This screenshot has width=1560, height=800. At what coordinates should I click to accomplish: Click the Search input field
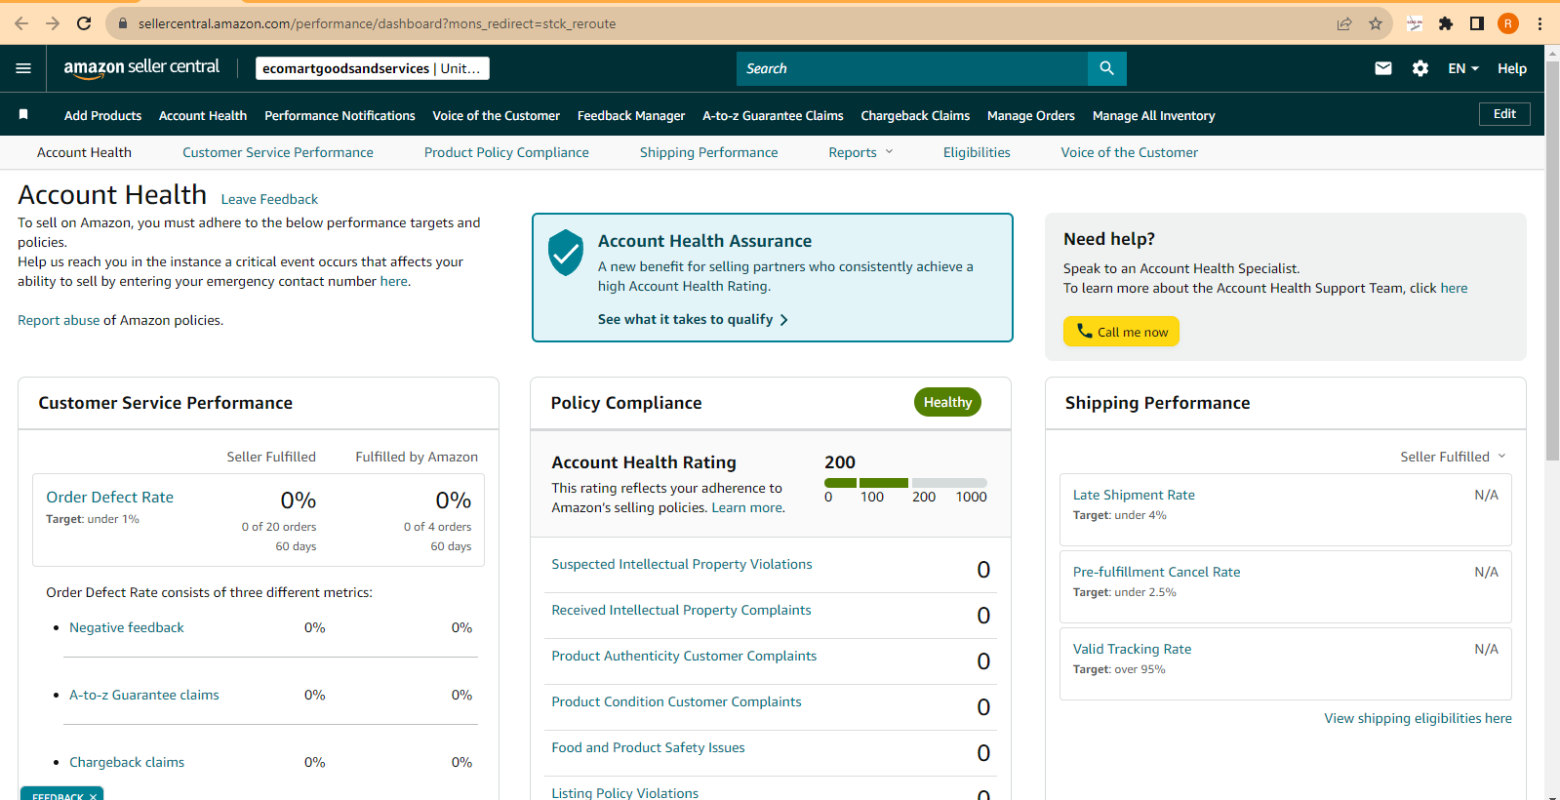coord(912,68)
